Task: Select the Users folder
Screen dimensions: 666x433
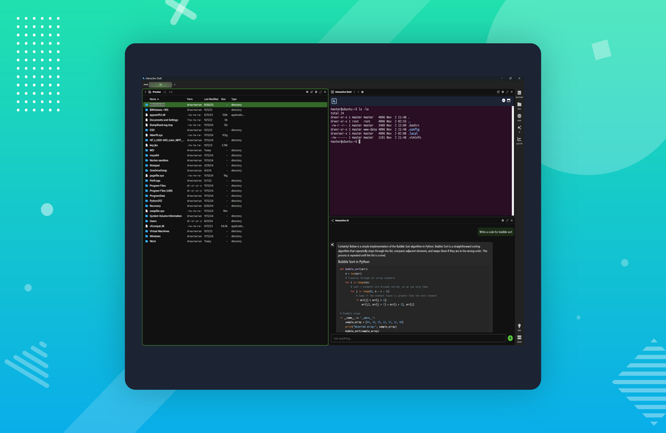Action: tap(235, 221)
